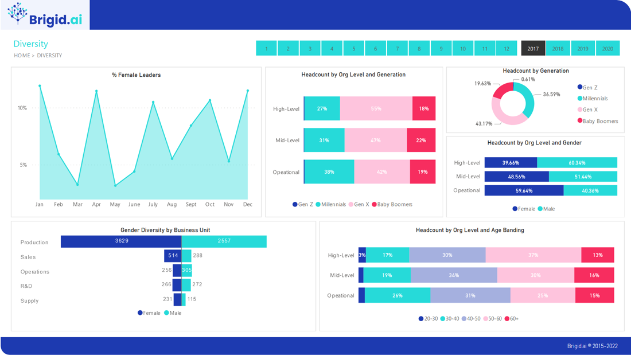The height and width of the screenshot is (355, 631).
Task: Select month 1 slicer tile
Action: coord(266,49)
